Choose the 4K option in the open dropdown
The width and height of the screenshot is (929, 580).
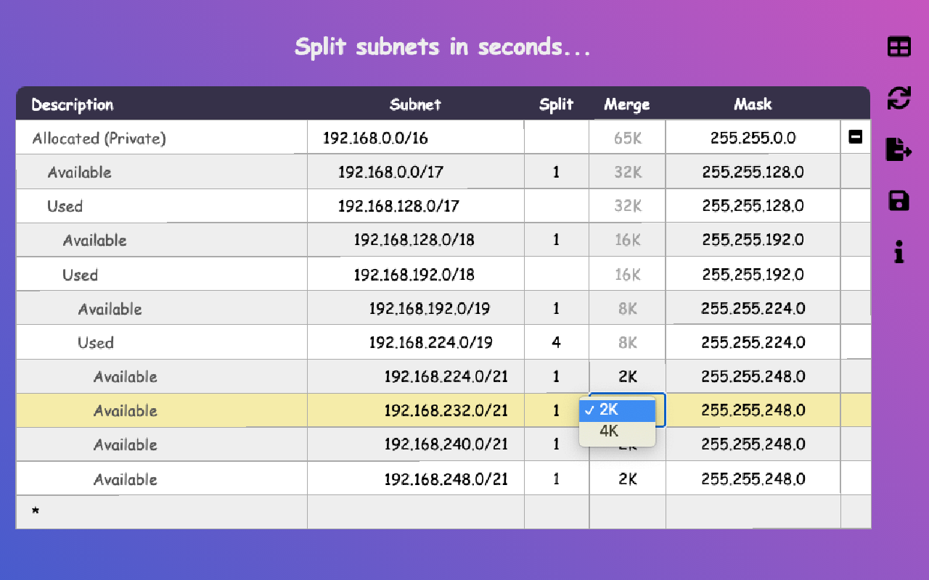click(x=618, y=431)
